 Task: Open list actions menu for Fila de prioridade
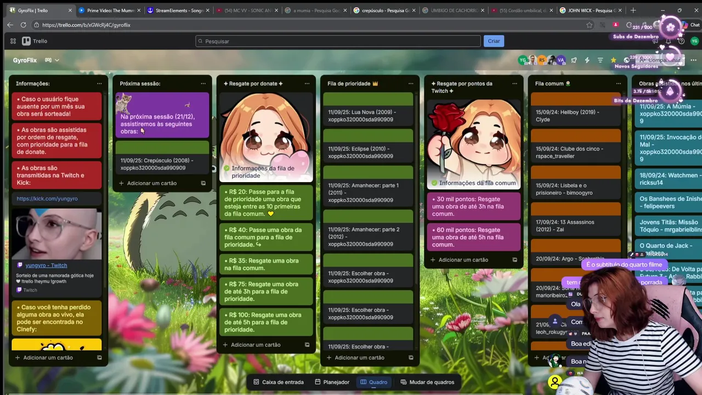[411, 83]
